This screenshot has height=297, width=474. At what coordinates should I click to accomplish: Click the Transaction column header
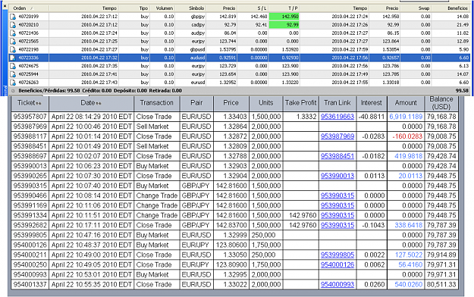click(x=156, y=103)
